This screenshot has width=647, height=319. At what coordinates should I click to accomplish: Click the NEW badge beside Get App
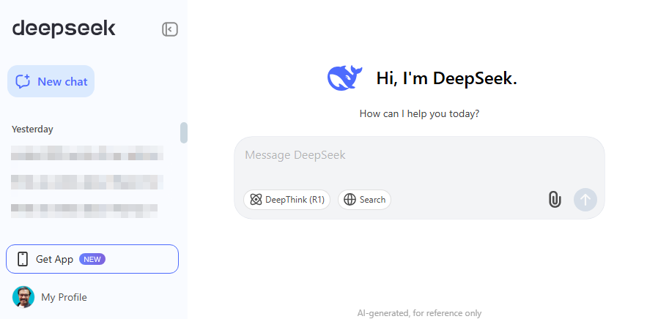[x=92, y=259]
